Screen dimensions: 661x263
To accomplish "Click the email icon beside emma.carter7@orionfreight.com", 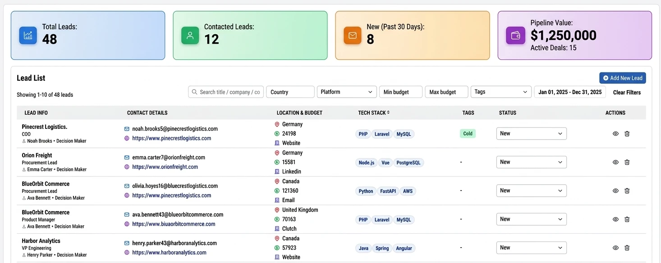I will pos(127,157).
